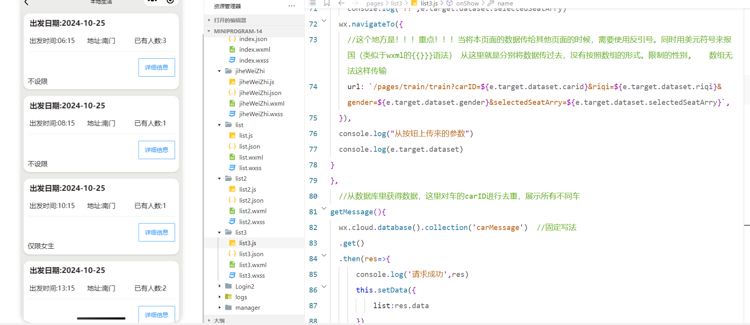Go back with the editor's left arrow
Viewport: 750px width, 325px height.
[341, 3]
